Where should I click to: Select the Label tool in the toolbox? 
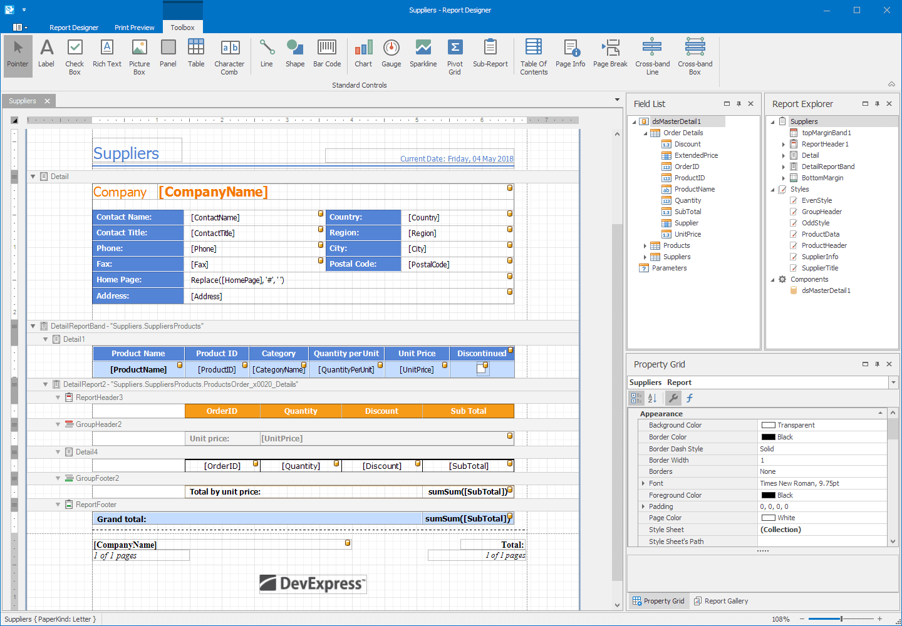click(46, 55)
